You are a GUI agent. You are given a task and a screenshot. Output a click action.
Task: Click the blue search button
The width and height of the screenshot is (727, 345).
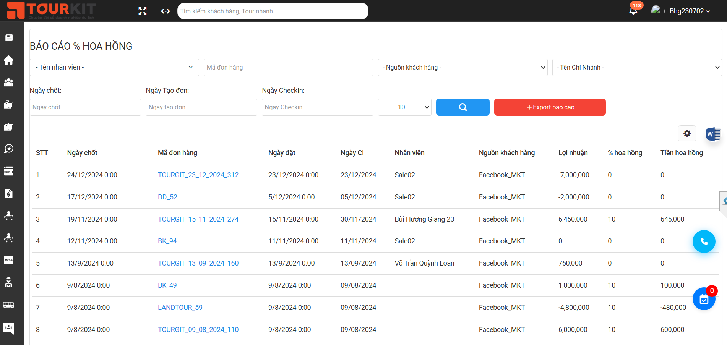462,107
